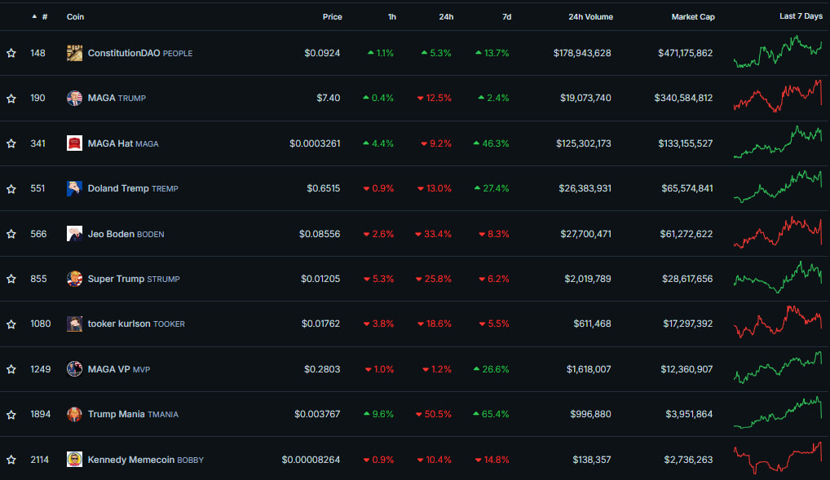Sort by the 7d column header
Viewport: 830px width, 480px height.
pos(506,16)
